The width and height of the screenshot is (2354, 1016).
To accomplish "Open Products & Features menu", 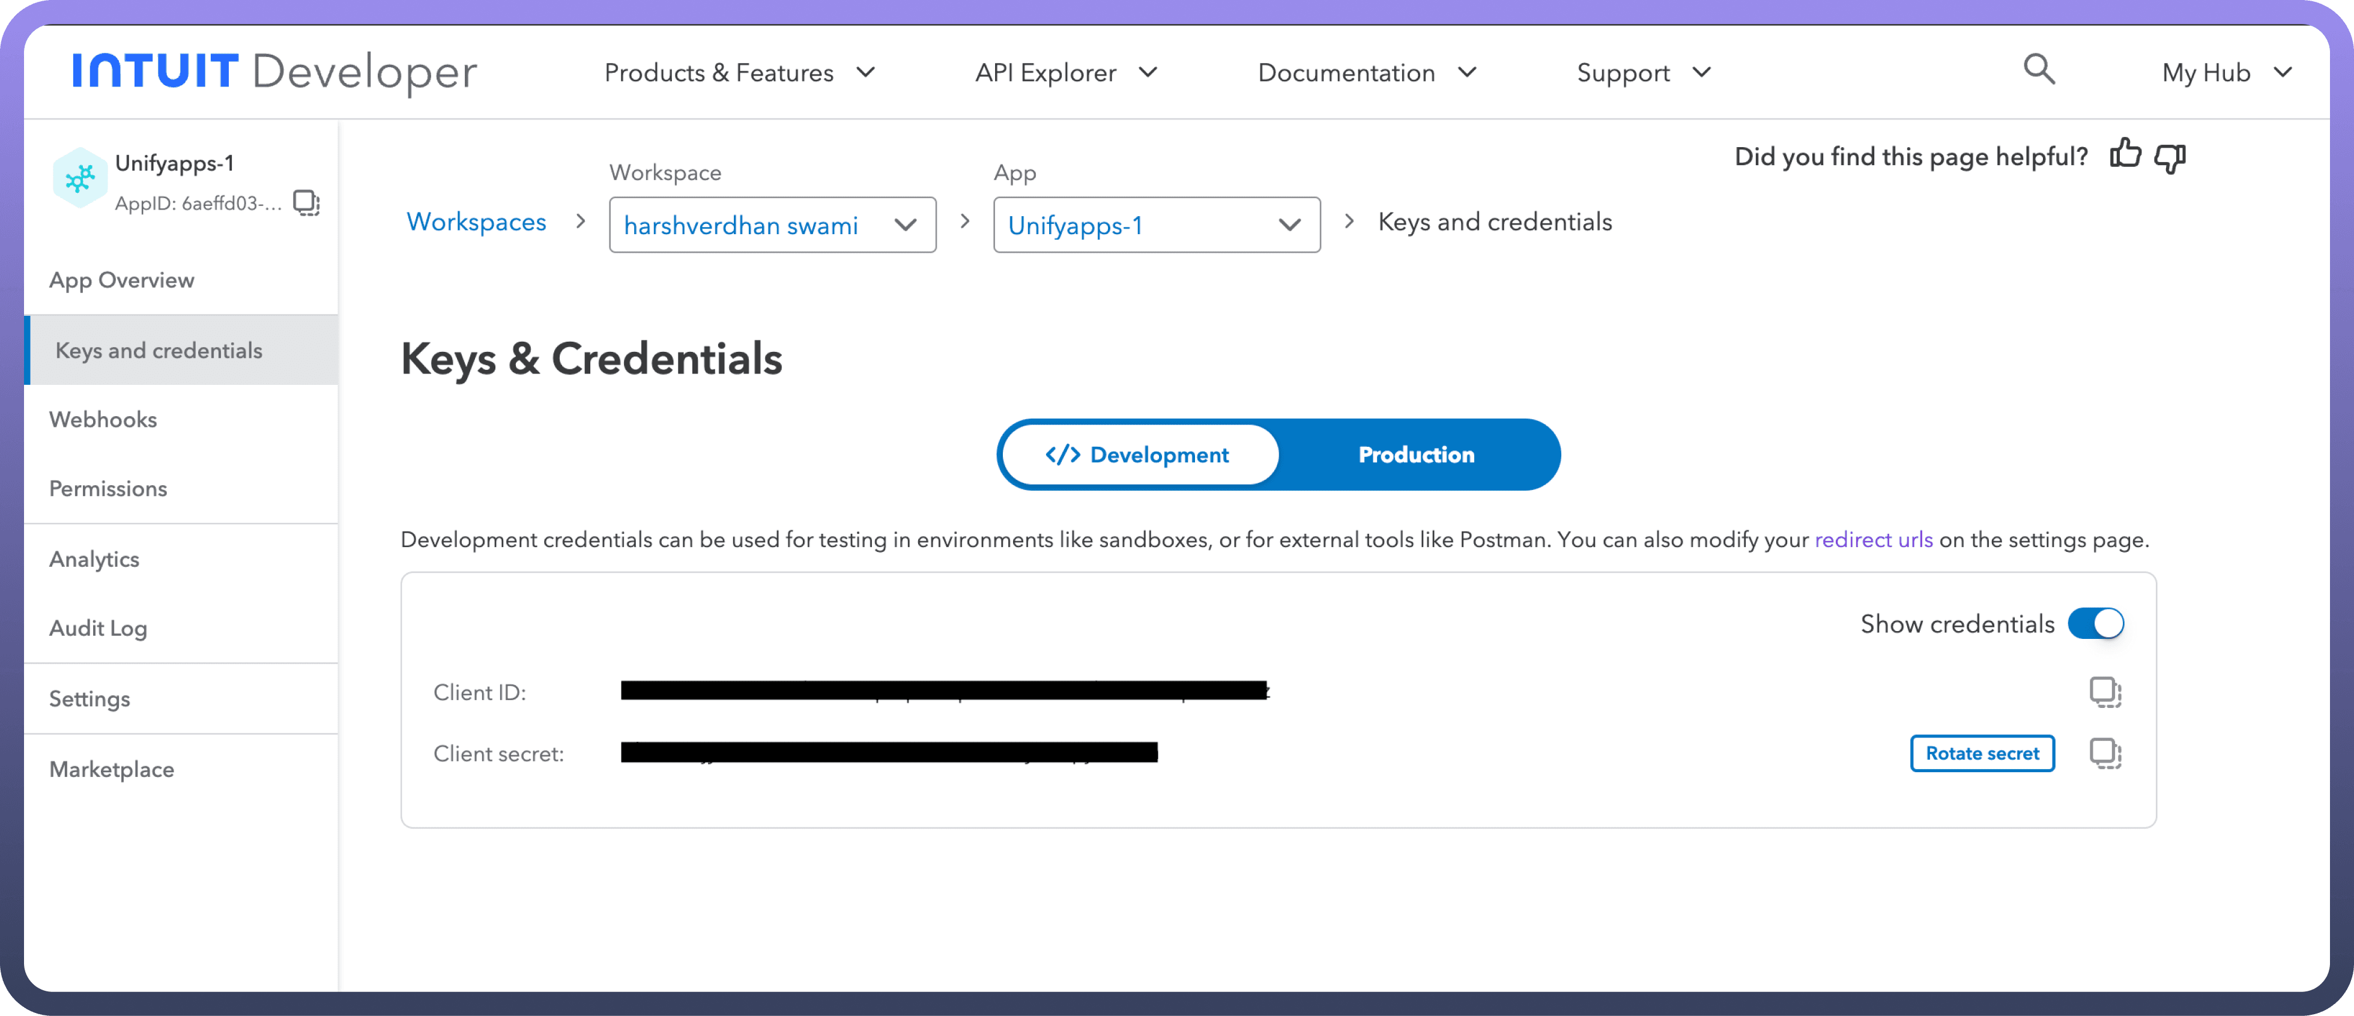I will click(x=739, y=72).
